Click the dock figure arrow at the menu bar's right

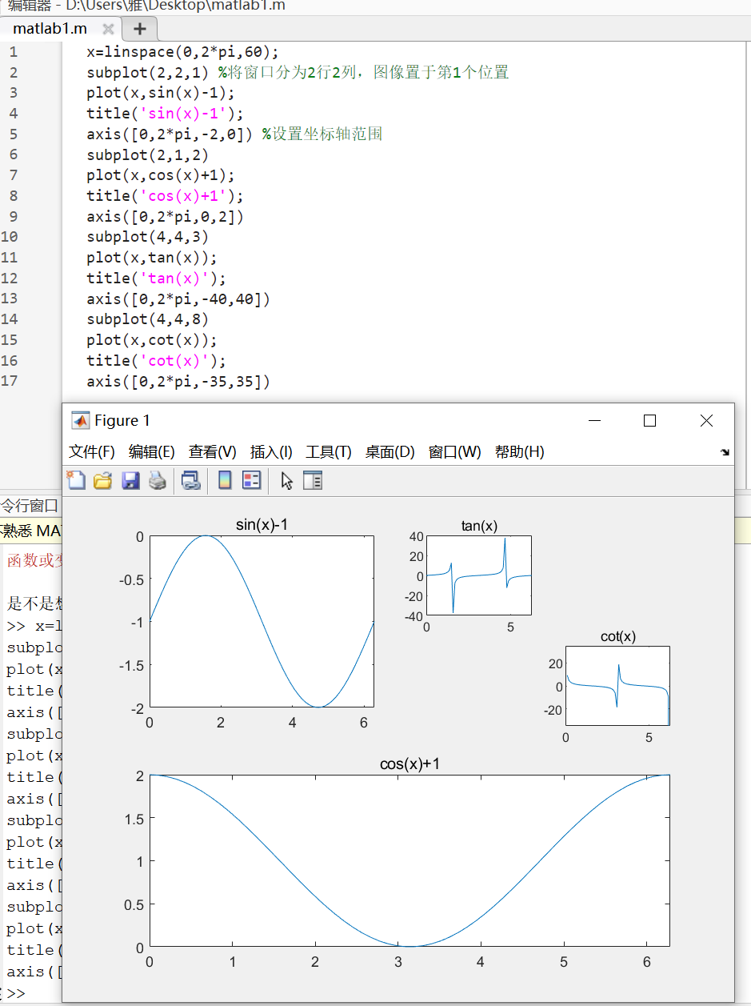pyautogui.click(x=725, y=452)
